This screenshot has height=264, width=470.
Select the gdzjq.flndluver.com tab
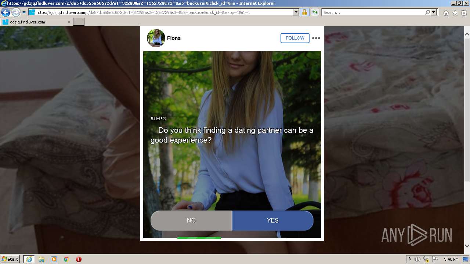(x=37, y=22)
